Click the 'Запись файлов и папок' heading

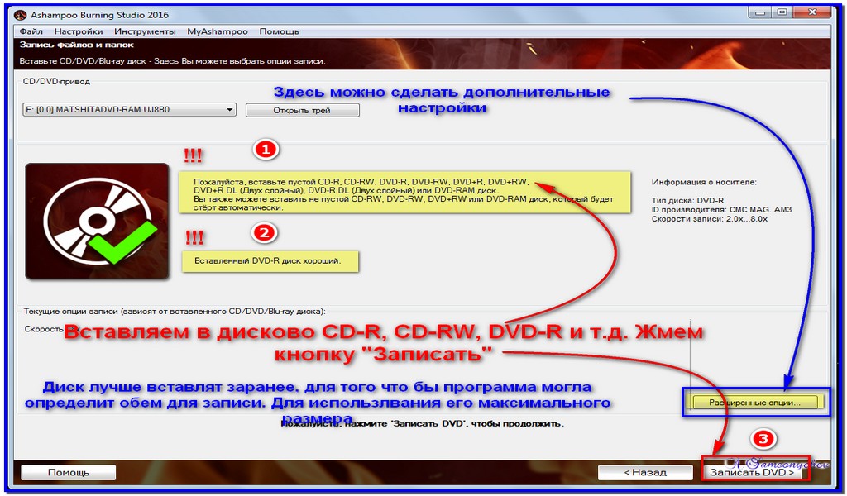(x=76, y=45)
